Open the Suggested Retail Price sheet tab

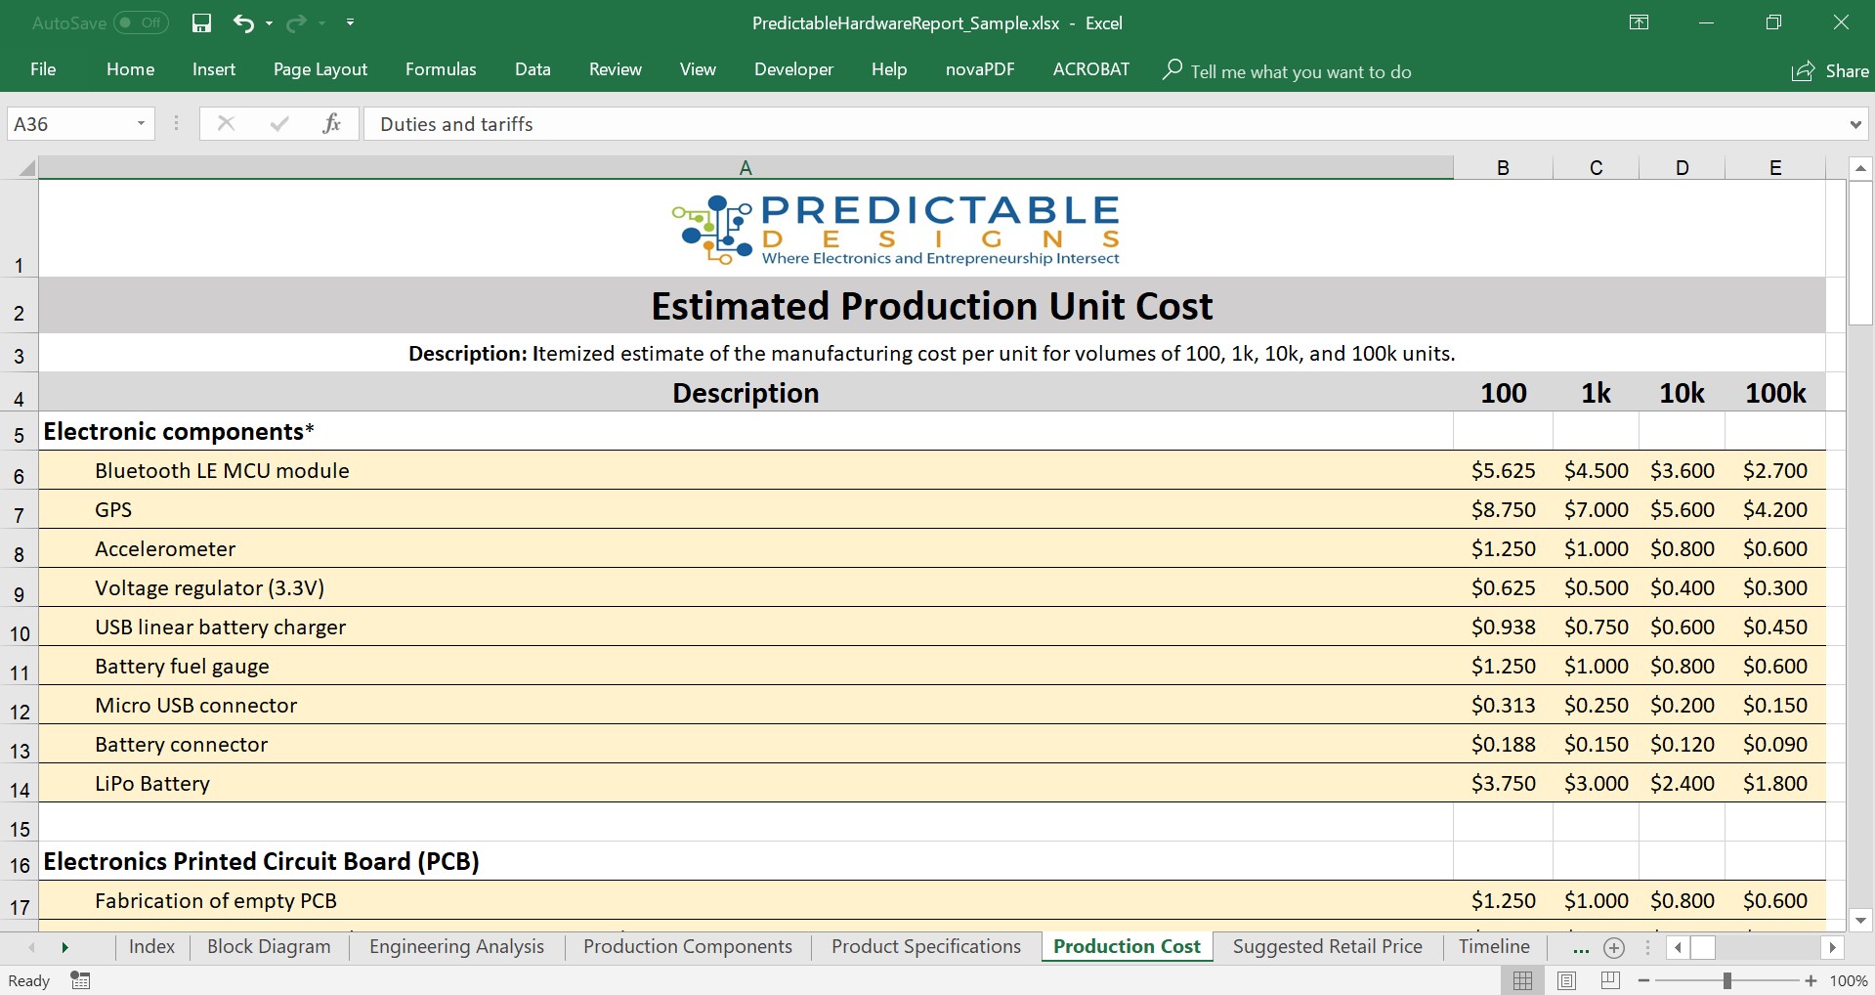coord(1326,946)
